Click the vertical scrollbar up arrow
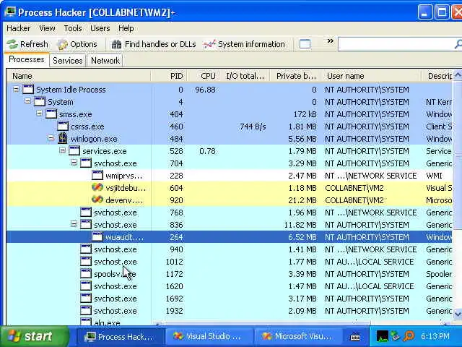 point(458,75)
